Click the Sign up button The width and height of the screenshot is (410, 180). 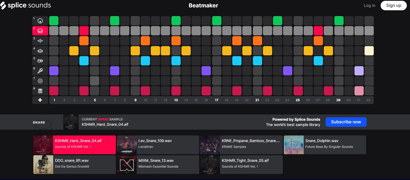tap(394, 5)
